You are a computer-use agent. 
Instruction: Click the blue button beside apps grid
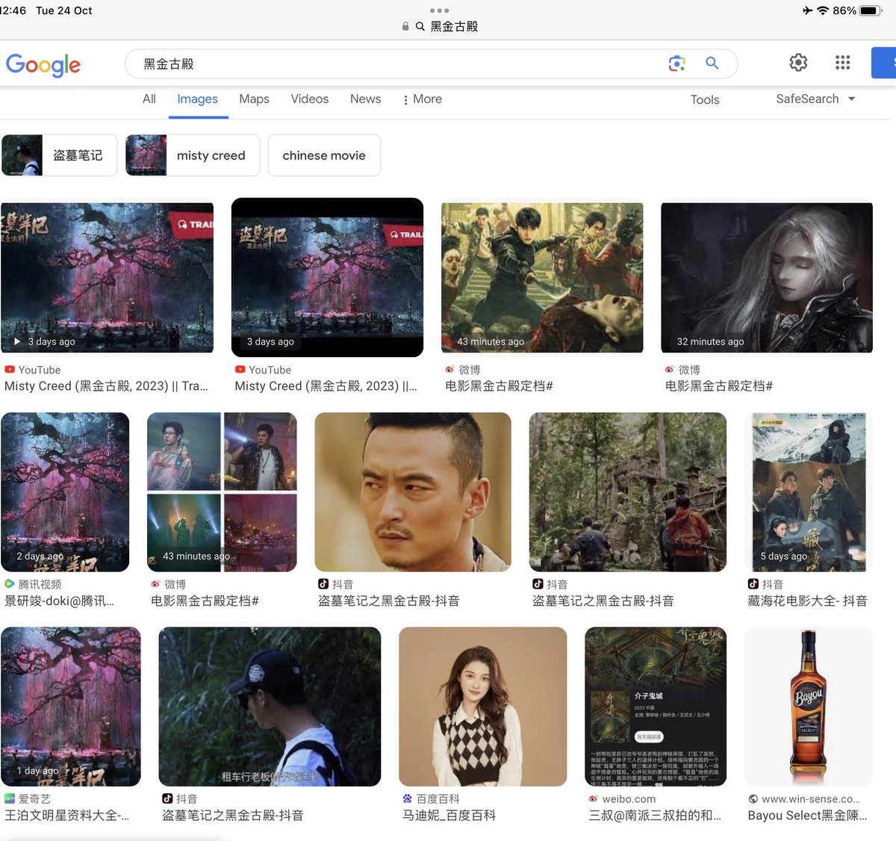(x=884, y=63)
